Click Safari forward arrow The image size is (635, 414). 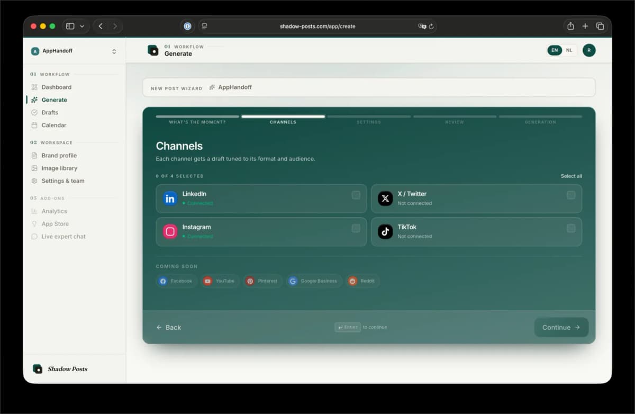(115, 26)
